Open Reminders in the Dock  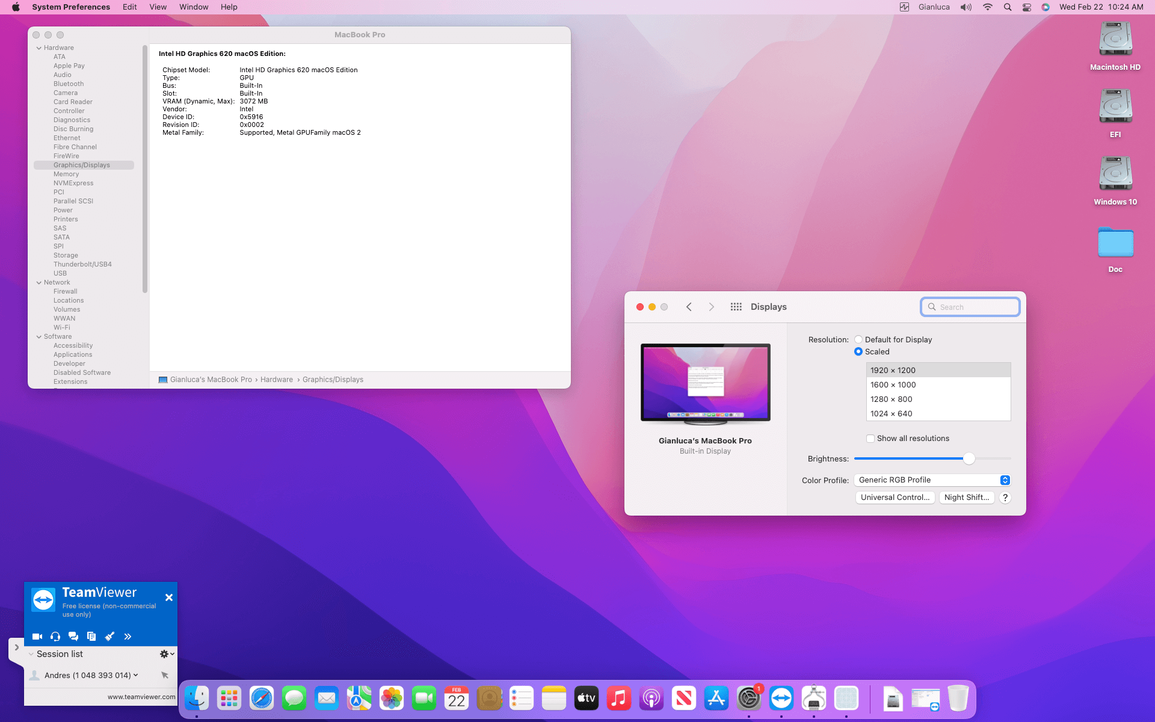(522, 699)
